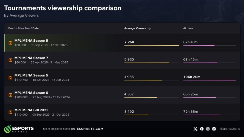244x137 pixels.
Task: Sort by the Air time column header
Action: point(188,29)
